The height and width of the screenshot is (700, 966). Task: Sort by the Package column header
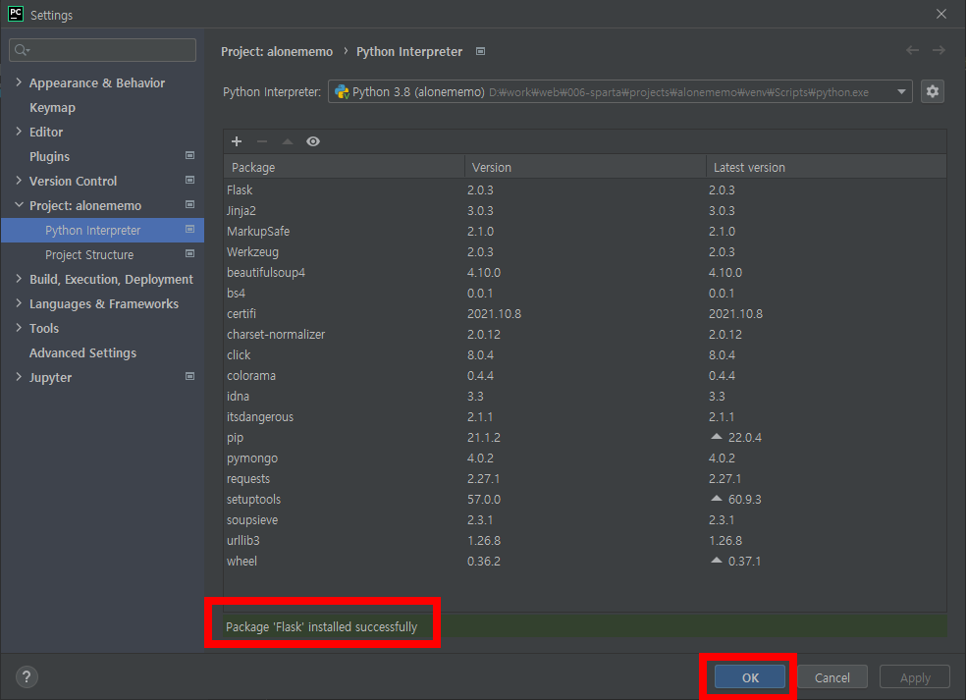[344, 167]
